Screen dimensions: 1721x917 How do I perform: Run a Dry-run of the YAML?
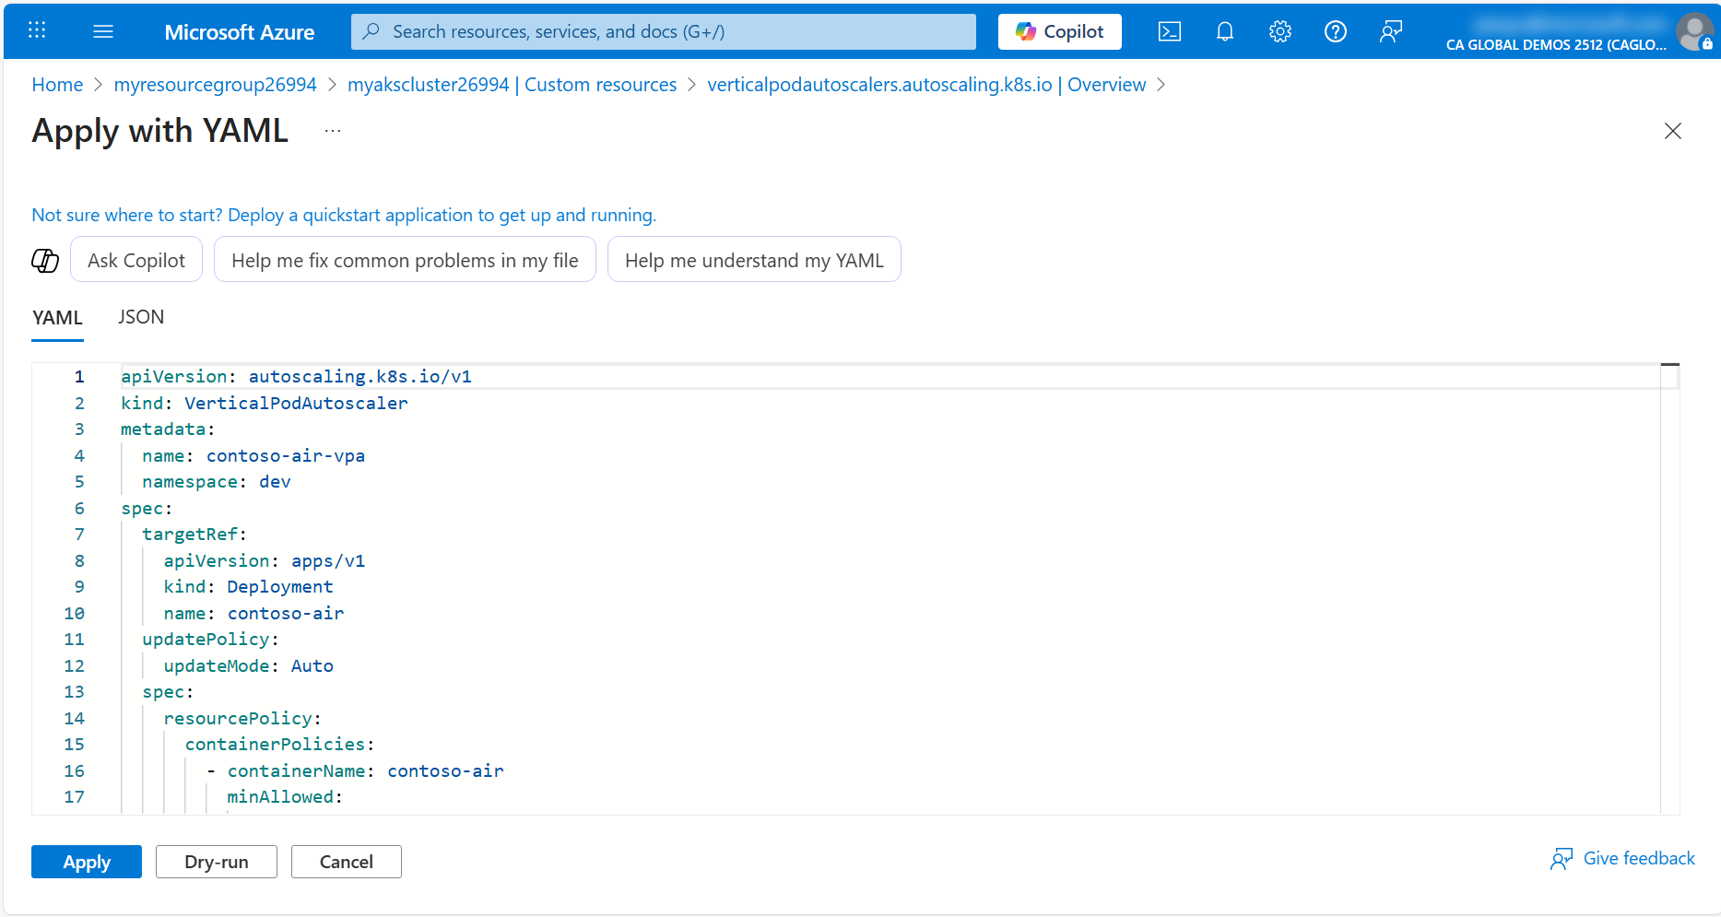tap(216, 862)
